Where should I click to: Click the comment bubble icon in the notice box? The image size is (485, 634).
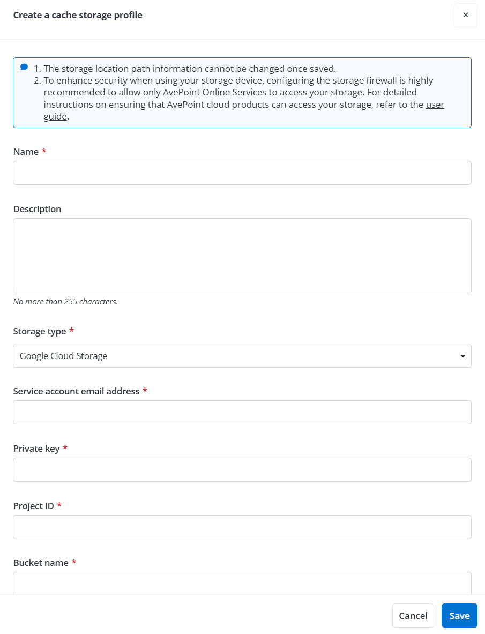24,66
